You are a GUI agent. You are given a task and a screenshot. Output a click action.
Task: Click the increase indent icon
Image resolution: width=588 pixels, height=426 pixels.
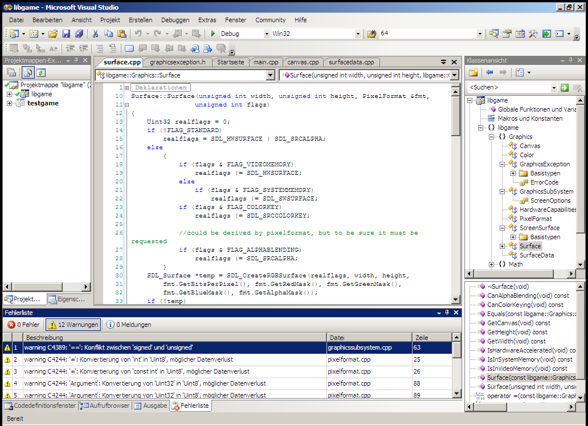point(83,48)
